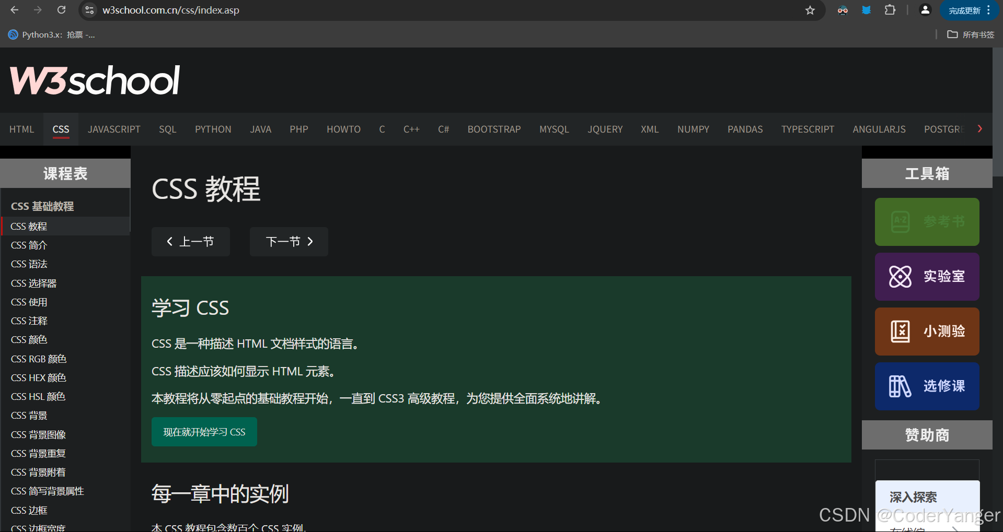This screenshot has width=1003, height=532.
Task: Switch to the HTML tab
Action: click(21, 129)
